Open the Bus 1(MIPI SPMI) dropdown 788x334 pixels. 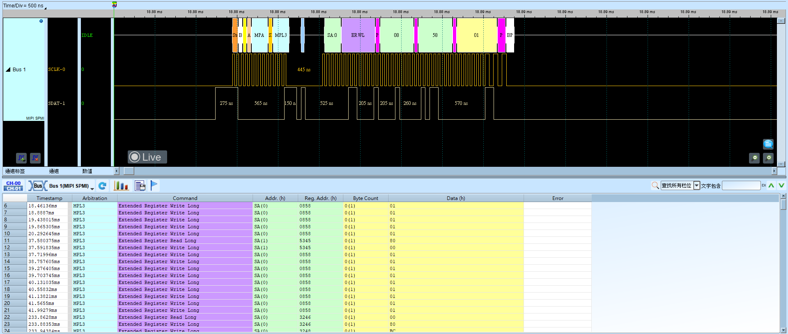click(92, 188)
